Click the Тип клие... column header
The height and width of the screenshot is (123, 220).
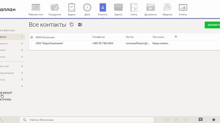click(x=159, y=37)
